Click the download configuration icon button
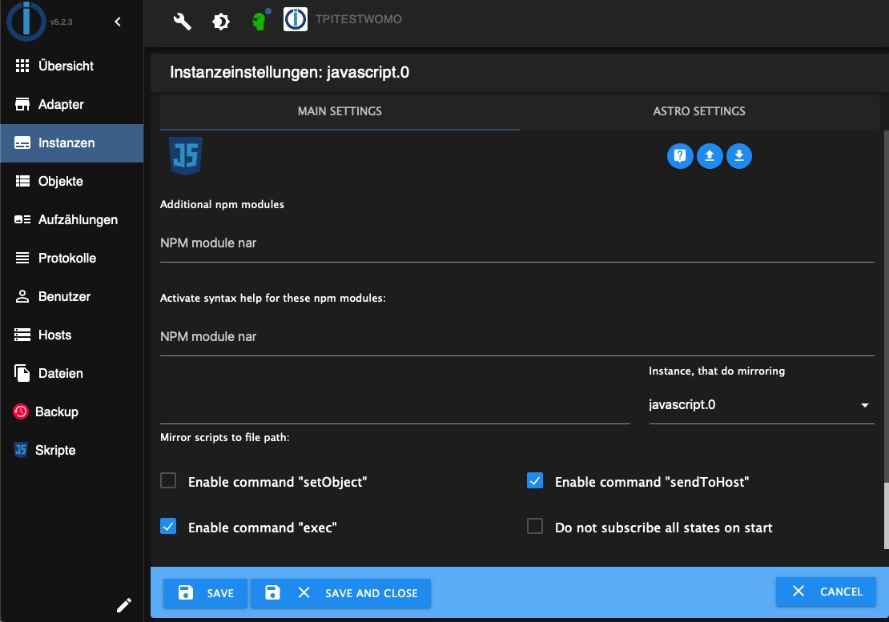This screenshot has width=889, height=622. (738, 156)
